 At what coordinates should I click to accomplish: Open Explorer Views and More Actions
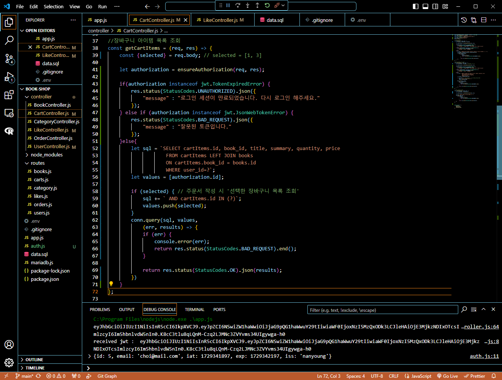(x=73, y=20)
